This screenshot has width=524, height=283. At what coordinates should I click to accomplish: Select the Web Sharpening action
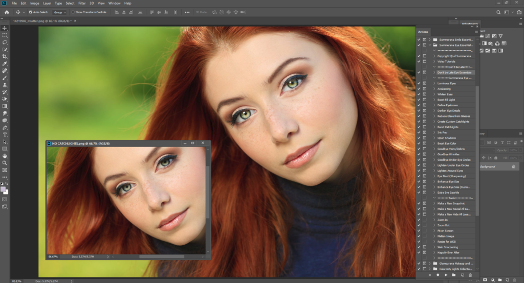448,247
